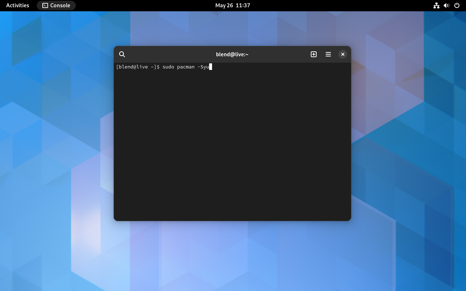Click the volume speaker icon
This screenshot has width=466, height=291.
tap(446, 5)
